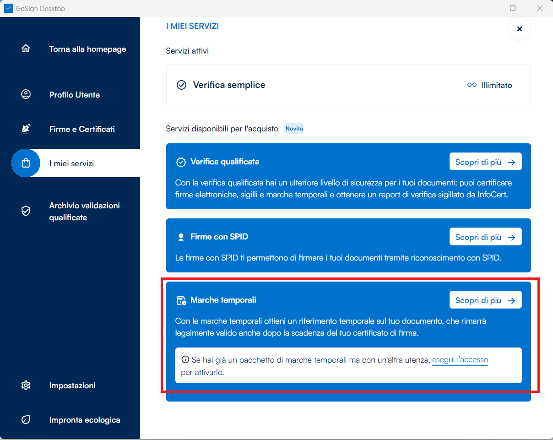553x440 pixels.
Task: Click Scopri di più for Firme con SPID
Action: [485, 237]
